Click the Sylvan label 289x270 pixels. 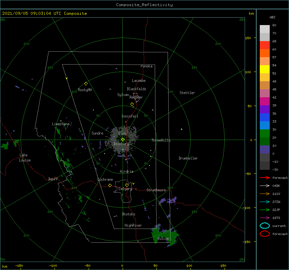[123, 95]
